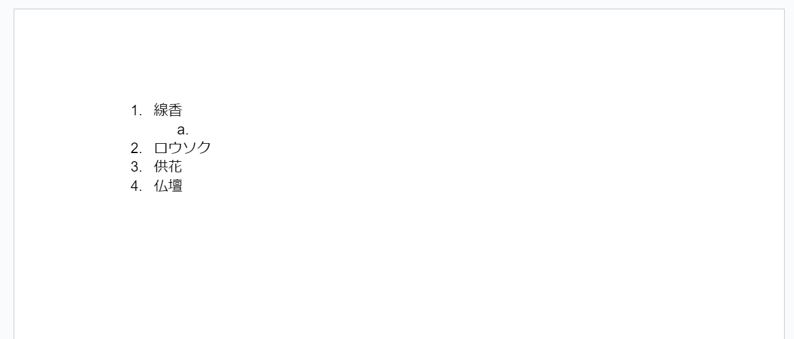Click the character 供 in third item
Viewport: 794px width, 339px height.
pos(161,167)
